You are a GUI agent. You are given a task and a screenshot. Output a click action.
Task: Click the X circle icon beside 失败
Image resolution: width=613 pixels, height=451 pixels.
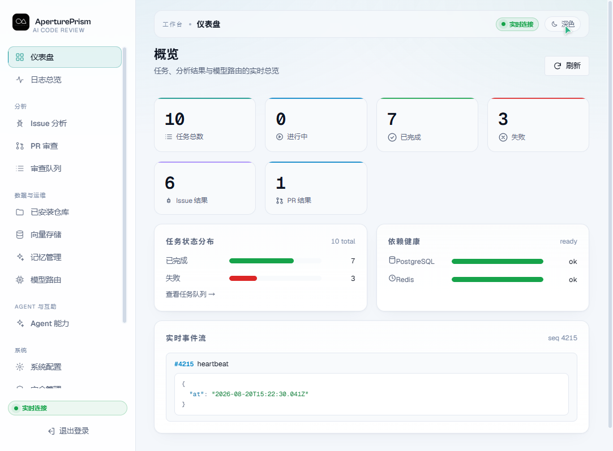[503, 137]
